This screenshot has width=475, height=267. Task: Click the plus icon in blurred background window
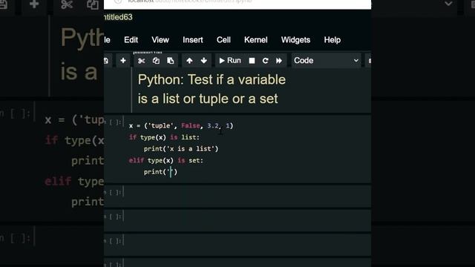[x=34, y=4]
